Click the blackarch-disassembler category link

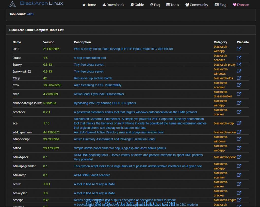[223, 94]
